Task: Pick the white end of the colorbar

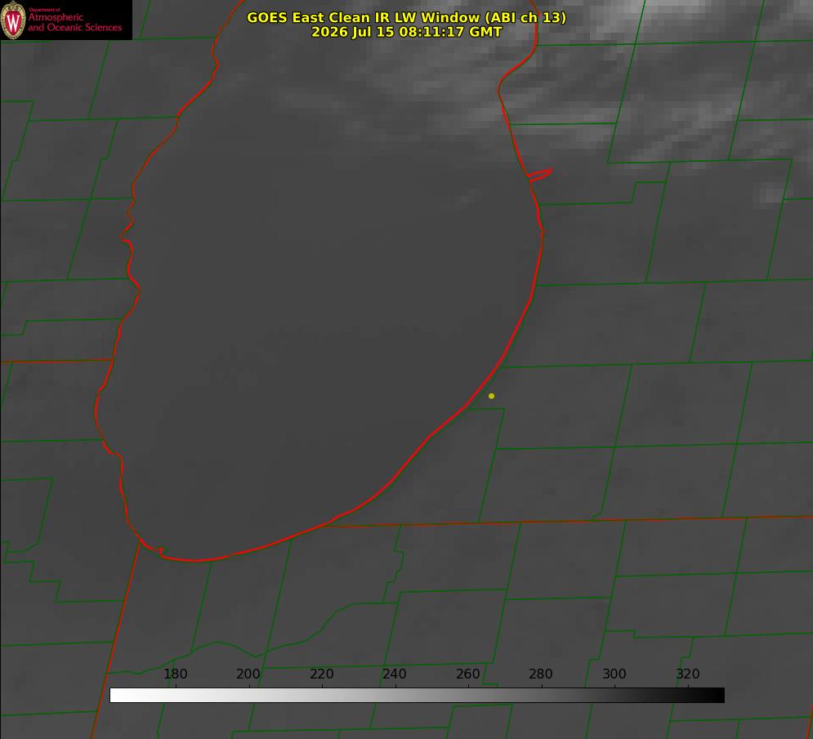Action: coord(117,695)
